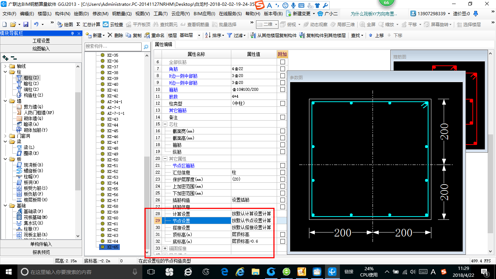Open the 绘图 drawing tool

click(65, 24)
